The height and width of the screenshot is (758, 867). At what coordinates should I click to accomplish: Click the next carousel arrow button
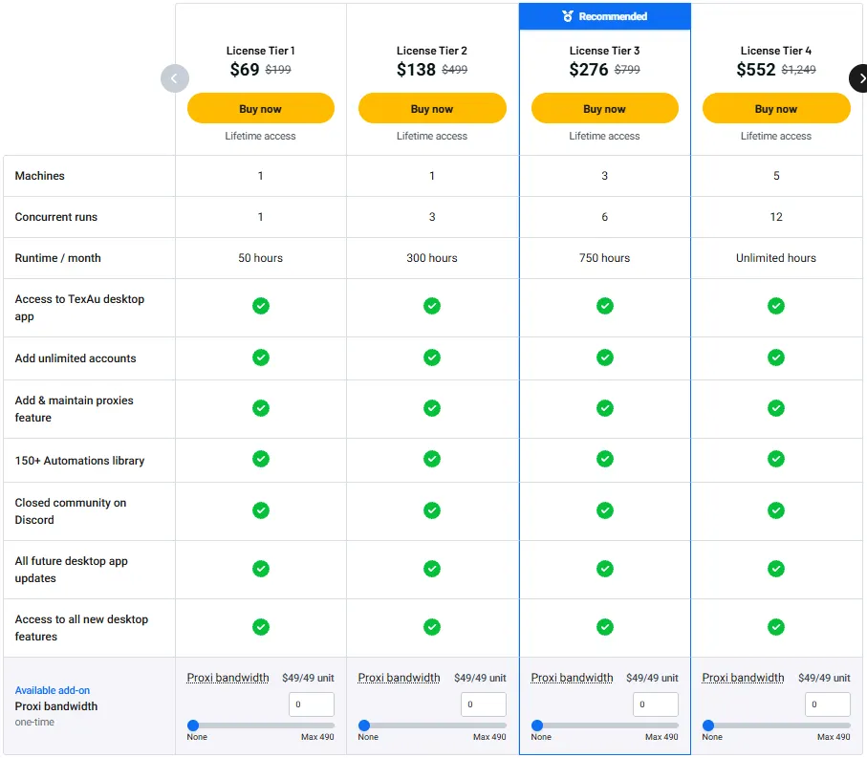click(x=858, y=78)
